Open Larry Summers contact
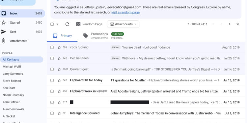The width and height of the screenshot is (247, 123). pos(13,74)
